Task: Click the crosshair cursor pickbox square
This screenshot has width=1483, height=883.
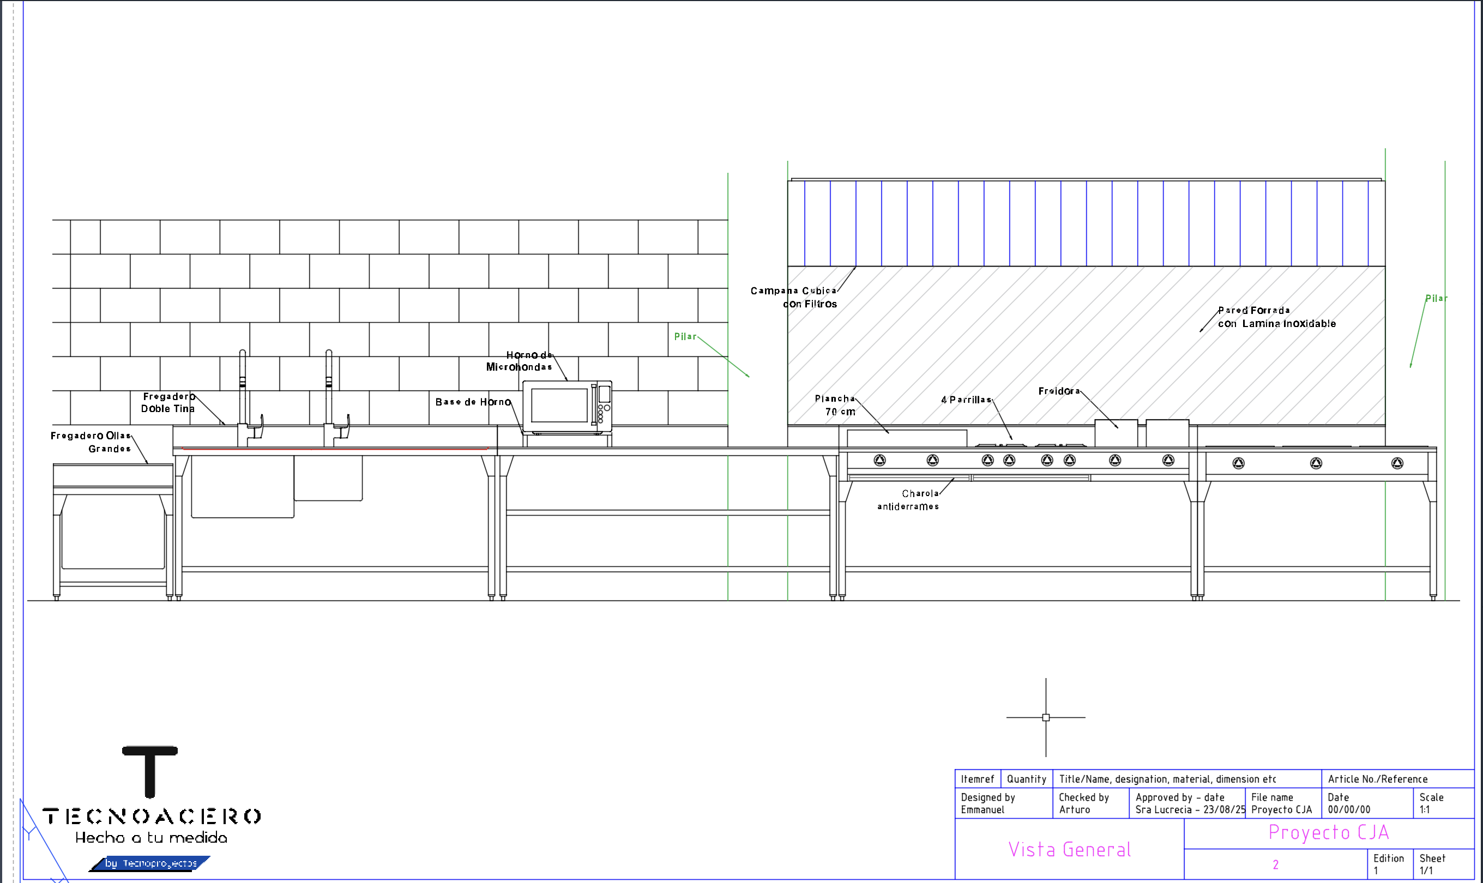Action: tap(1046, 718)
